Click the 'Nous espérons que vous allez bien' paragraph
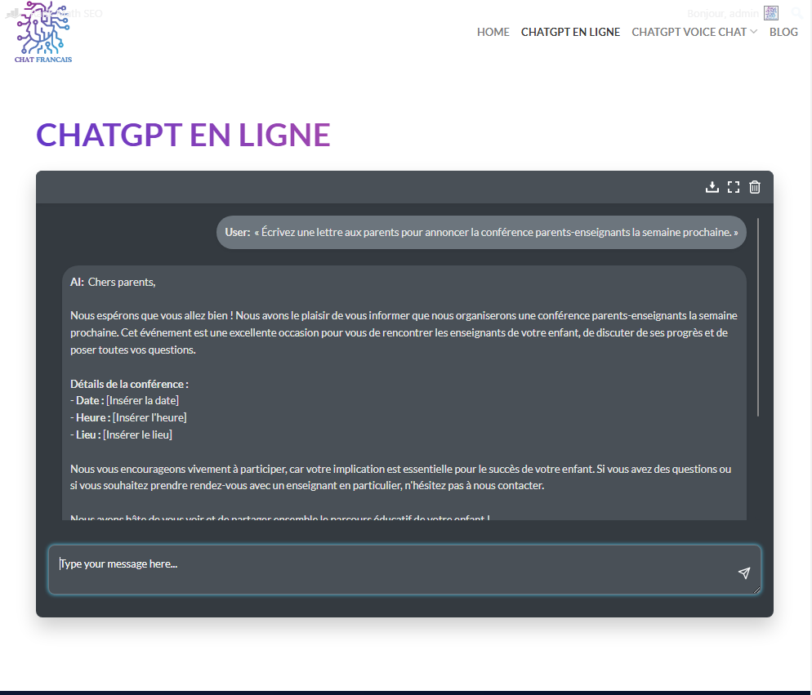Viewport: 812px width, 695px height. [404, 332]
